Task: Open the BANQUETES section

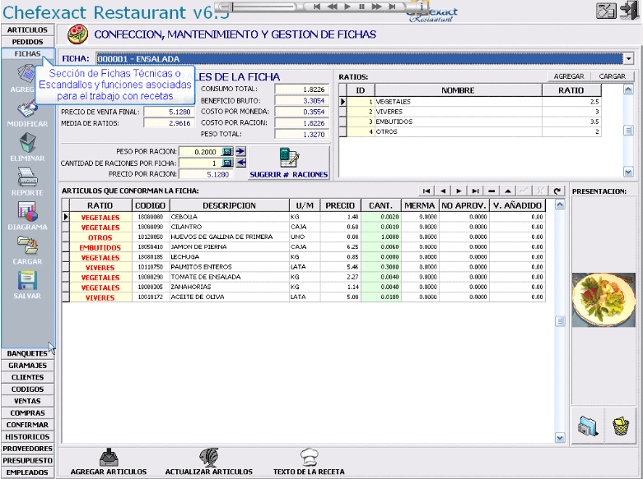Action: tap(27, 353)
